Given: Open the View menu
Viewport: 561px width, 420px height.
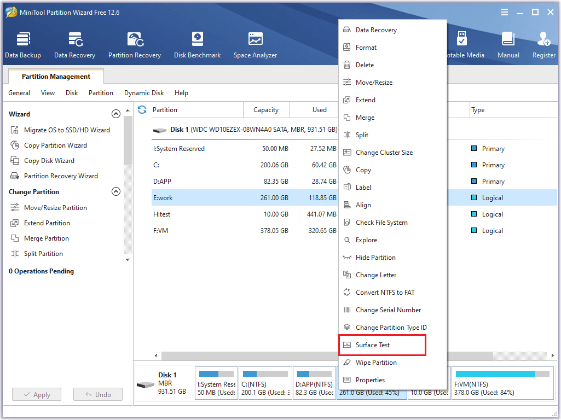Looking at the screenshot, I should point(48,93).
